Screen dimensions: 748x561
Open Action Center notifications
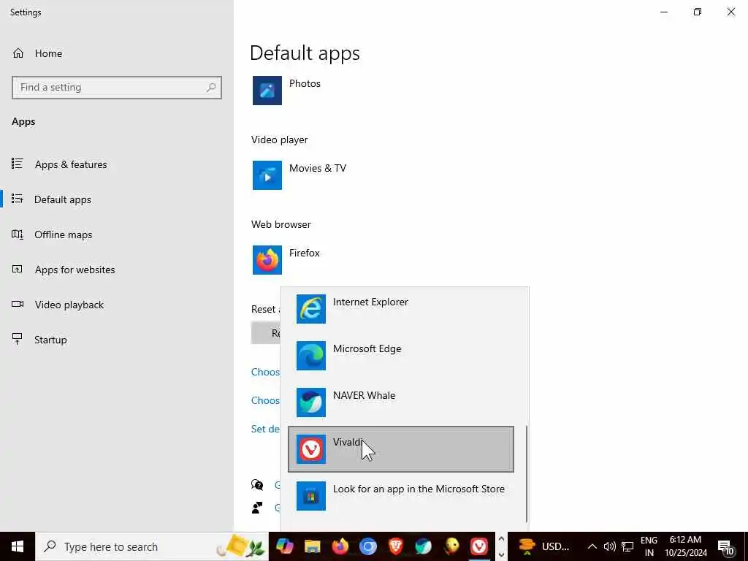726,546
